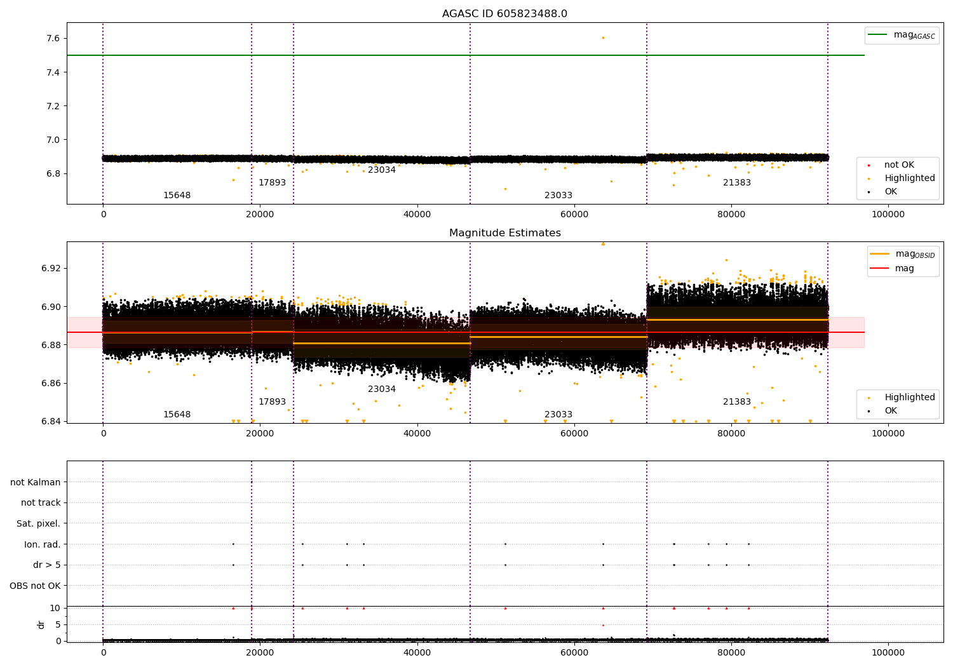Click the 6.90 y-axis tick in middle plot
The image size is (953, 667).
point(51,307)
